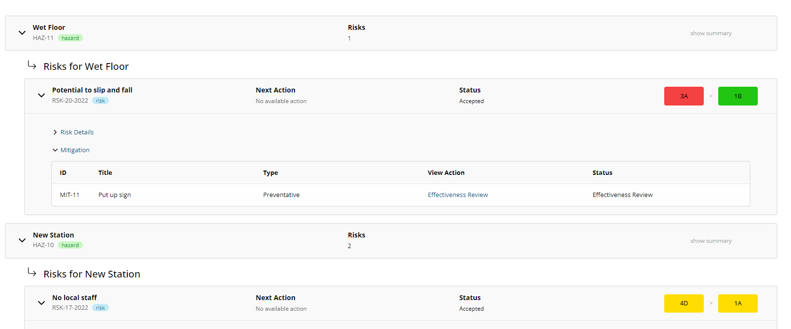Image resolution: width=791 pixels, height=329 pixels.
Task: Click the Risks for Wet Floor heading
Action: (x=86, y=66)
